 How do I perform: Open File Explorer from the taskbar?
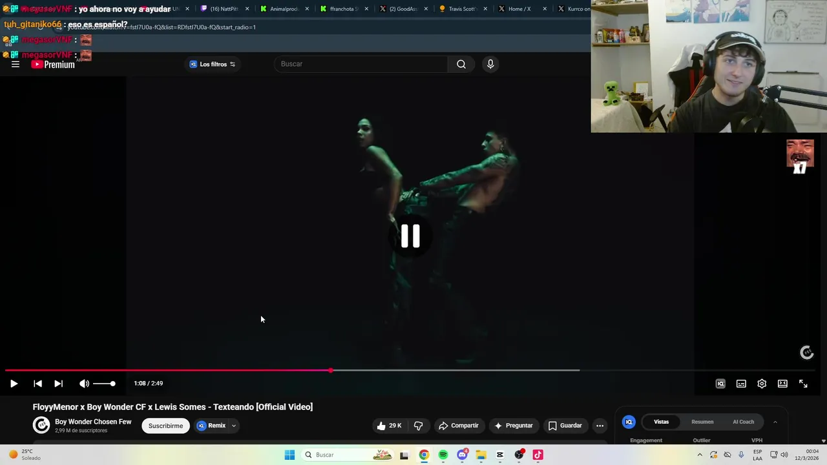tap(481, 455)
